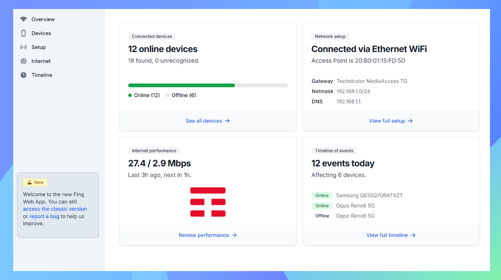Click the 12 online devices heading
The height and width of the screenshot is (280, 501).
click(163, 49)
